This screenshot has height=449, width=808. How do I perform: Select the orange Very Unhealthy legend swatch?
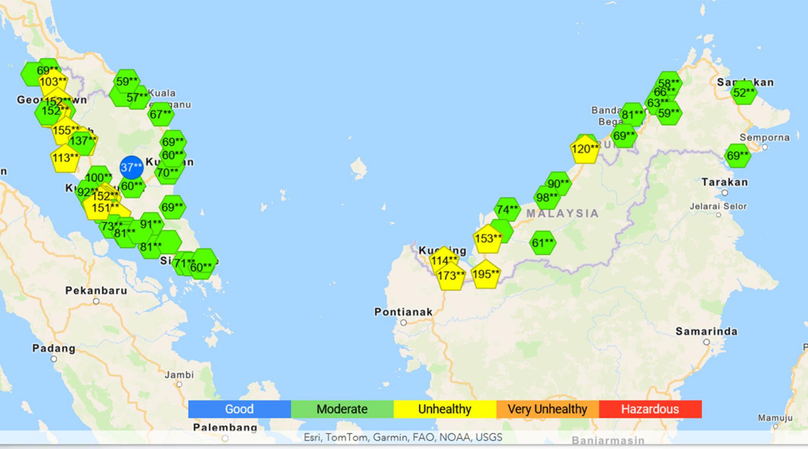(548, 409)
